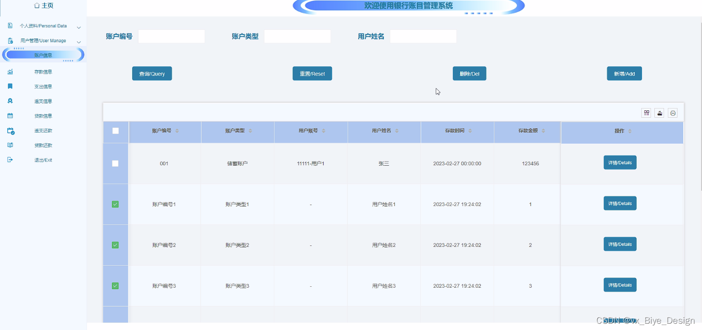
Task: Focus the 用户姓名 search input
Action: pos(423,37)
